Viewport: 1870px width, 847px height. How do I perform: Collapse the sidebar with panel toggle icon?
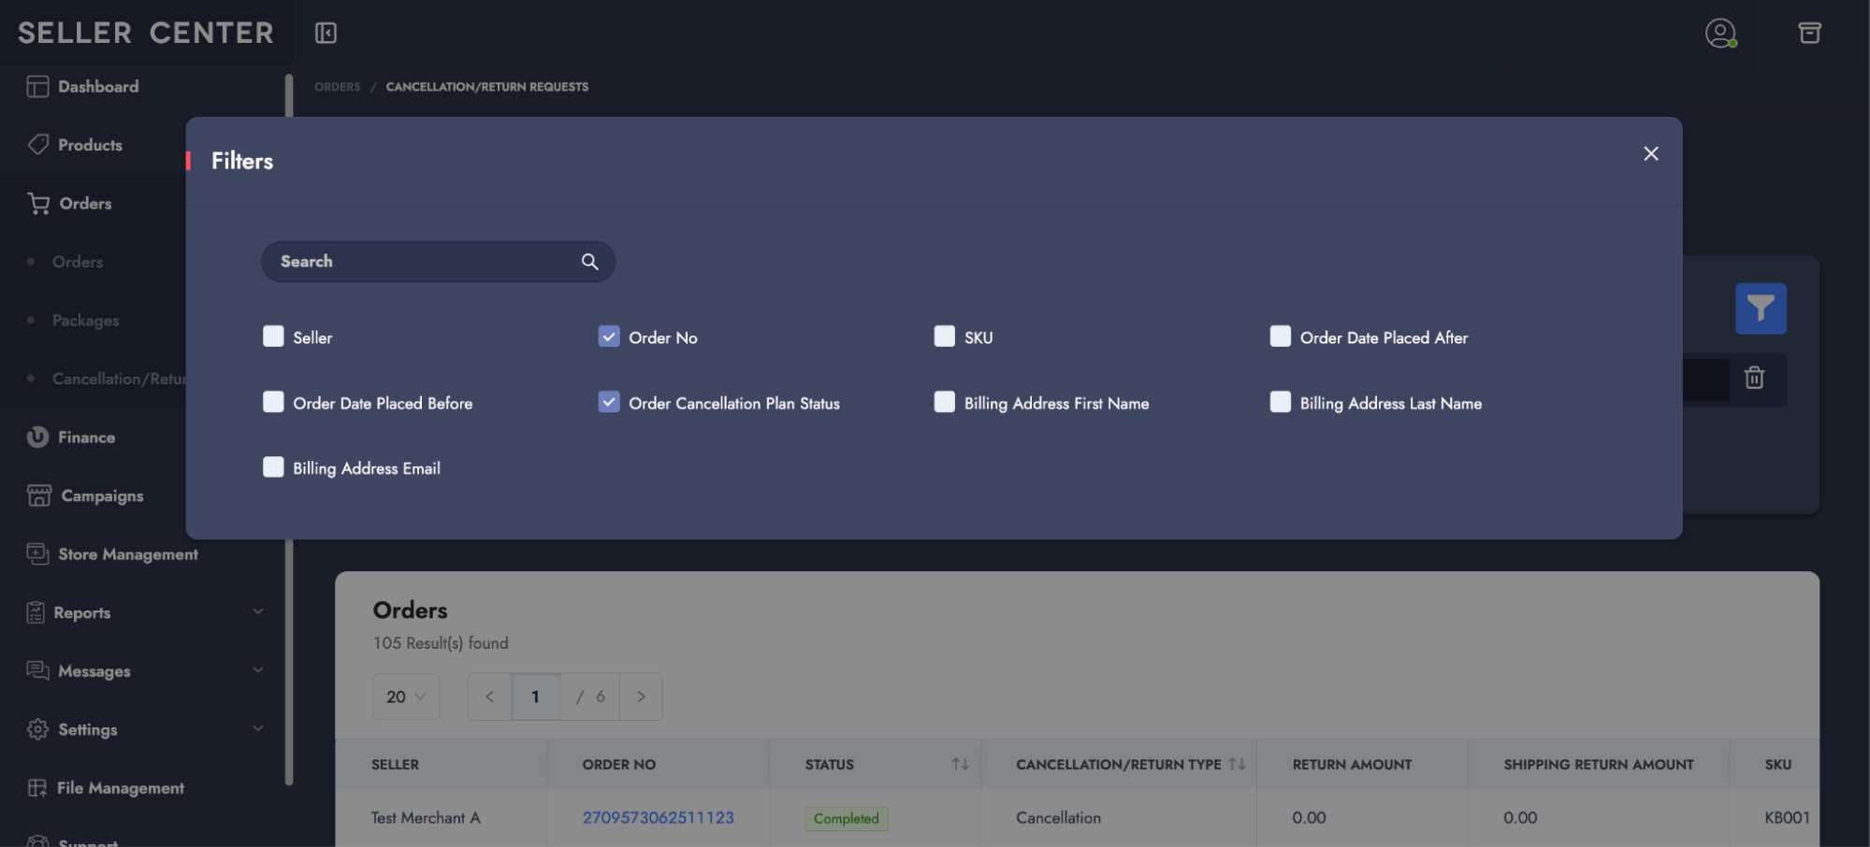[x=326, y=34]
